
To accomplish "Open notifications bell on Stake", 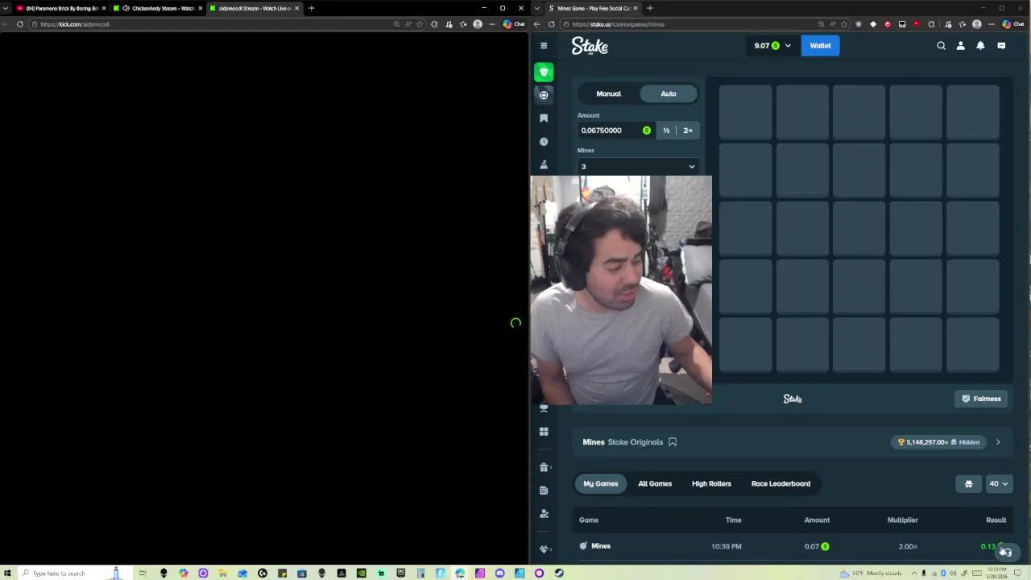I will 980,46.
